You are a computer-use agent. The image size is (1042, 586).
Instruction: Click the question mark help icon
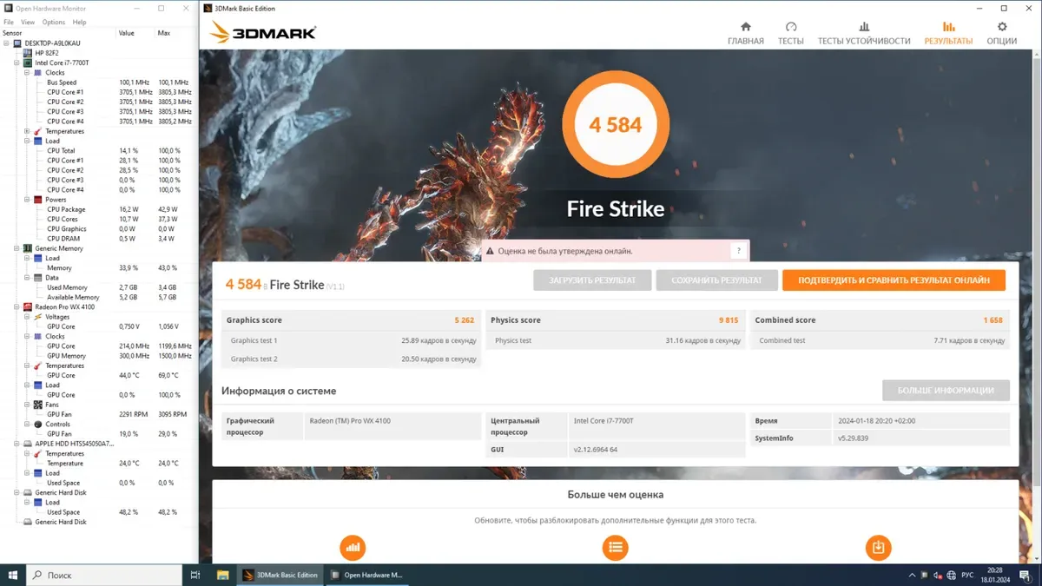[x=738, y=251]
